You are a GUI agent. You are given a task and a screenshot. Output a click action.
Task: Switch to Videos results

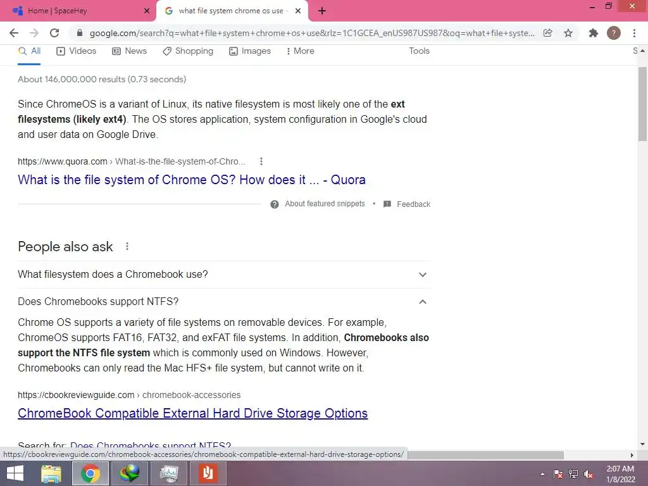click(77, 51)
